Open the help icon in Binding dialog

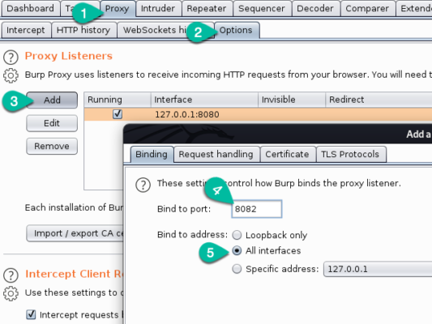tap(143, 185)
